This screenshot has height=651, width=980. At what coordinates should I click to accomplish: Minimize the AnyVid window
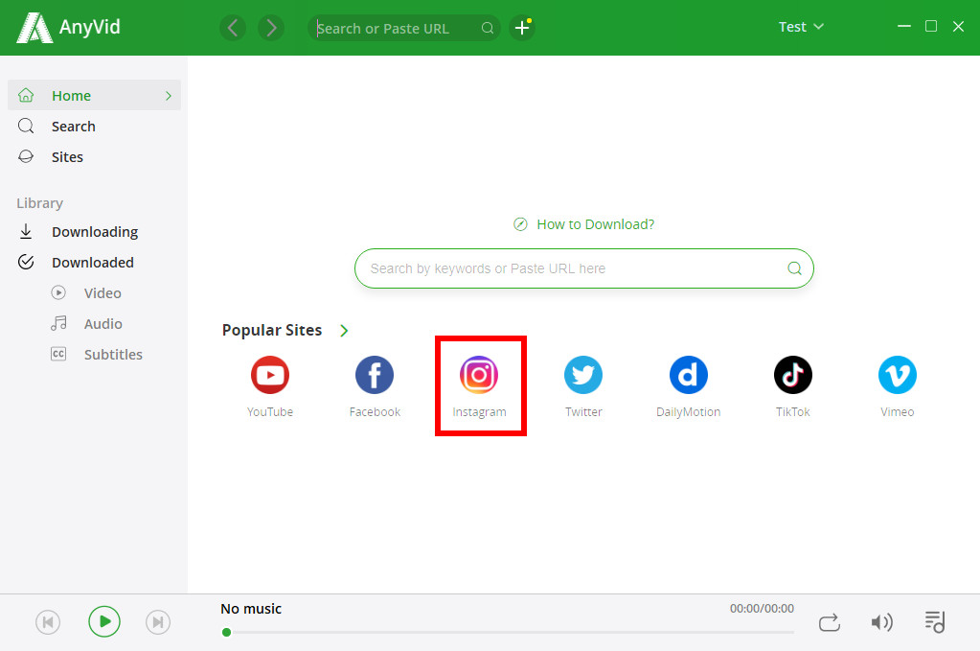click(903, 26)
